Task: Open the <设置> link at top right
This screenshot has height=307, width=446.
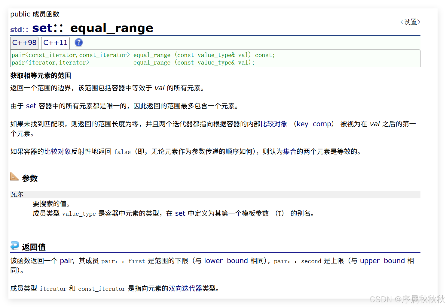Action: (x=410, y=22)
